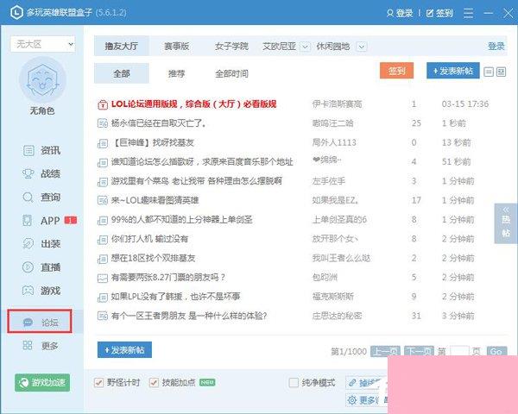Click the bottom 发表新帖 button
This screenshot has height=414, width=518.
pyautogui.click(x=124, y=349)
